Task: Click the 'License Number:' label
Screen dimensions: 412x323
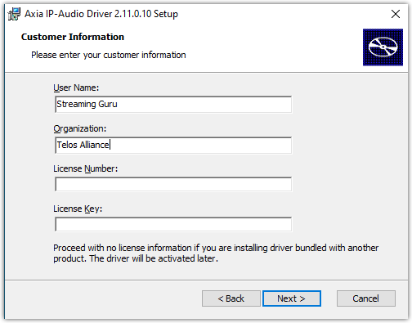Action: coord(85,168)
